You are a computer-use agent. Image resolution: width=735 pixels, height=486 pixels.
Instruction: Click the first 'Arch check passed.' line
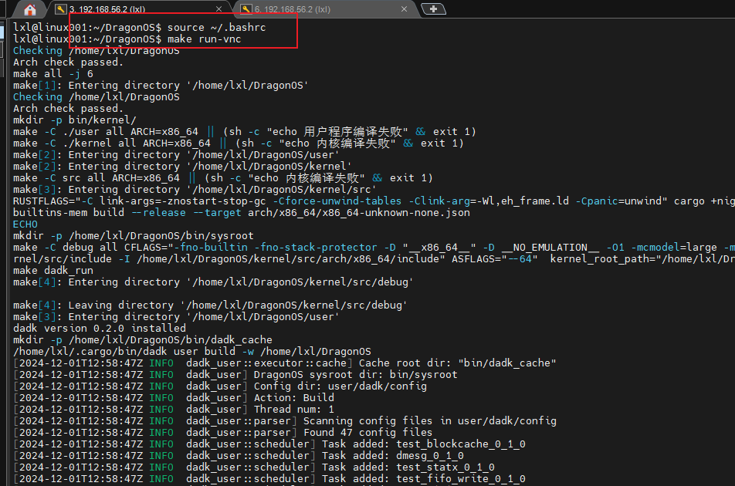coord(68,62)
